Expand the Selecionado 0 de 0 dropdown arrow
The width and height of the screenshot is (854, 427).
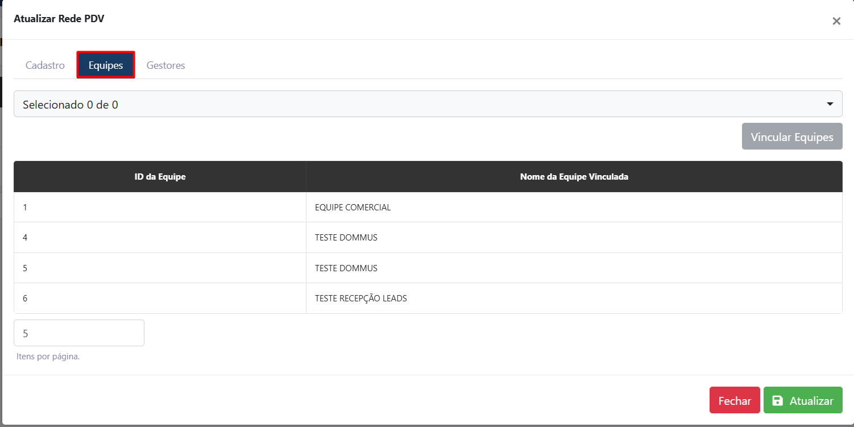pos(830,104)
